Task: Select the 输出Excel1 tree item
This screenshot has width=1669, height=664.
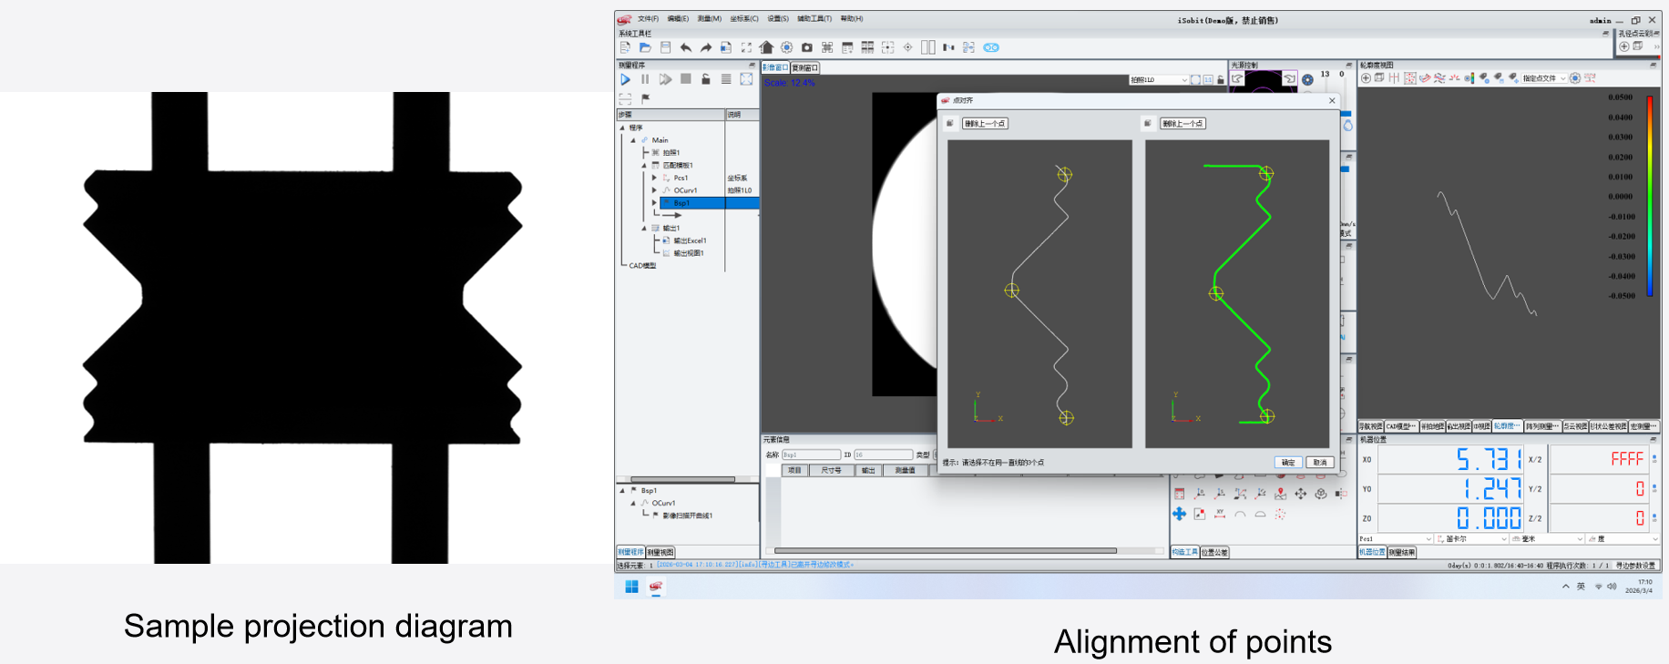Action: 690,240
